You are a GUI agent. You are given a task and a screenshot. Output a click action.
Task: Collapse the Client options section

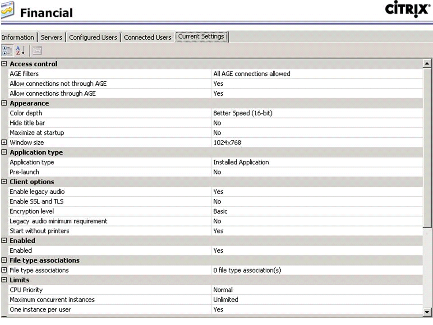pyautogui.click(x=5, y=182)
